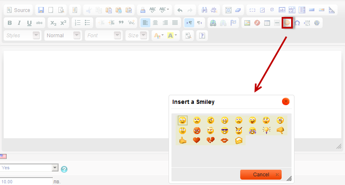Insert a table from the toolbar
The image size is (345, 185).
pyautogui.click(x=267, y=23)
